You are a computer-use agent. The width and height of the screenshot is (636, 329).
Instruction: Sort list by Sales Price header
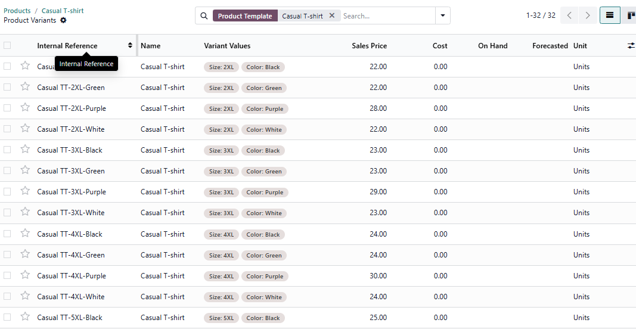pos(369,46)
